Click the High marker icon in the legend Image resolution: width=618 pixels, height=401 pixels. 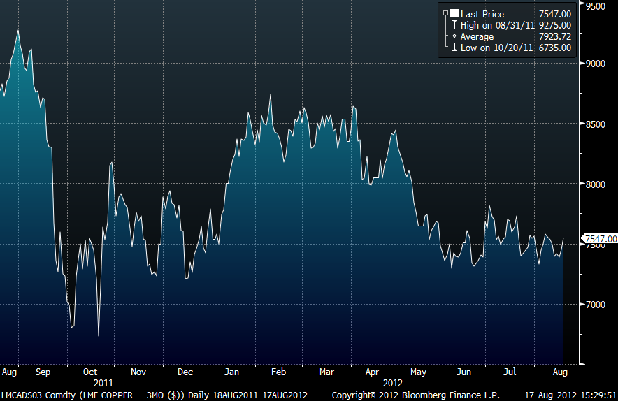pyautogui.click(x=454, y=25)
